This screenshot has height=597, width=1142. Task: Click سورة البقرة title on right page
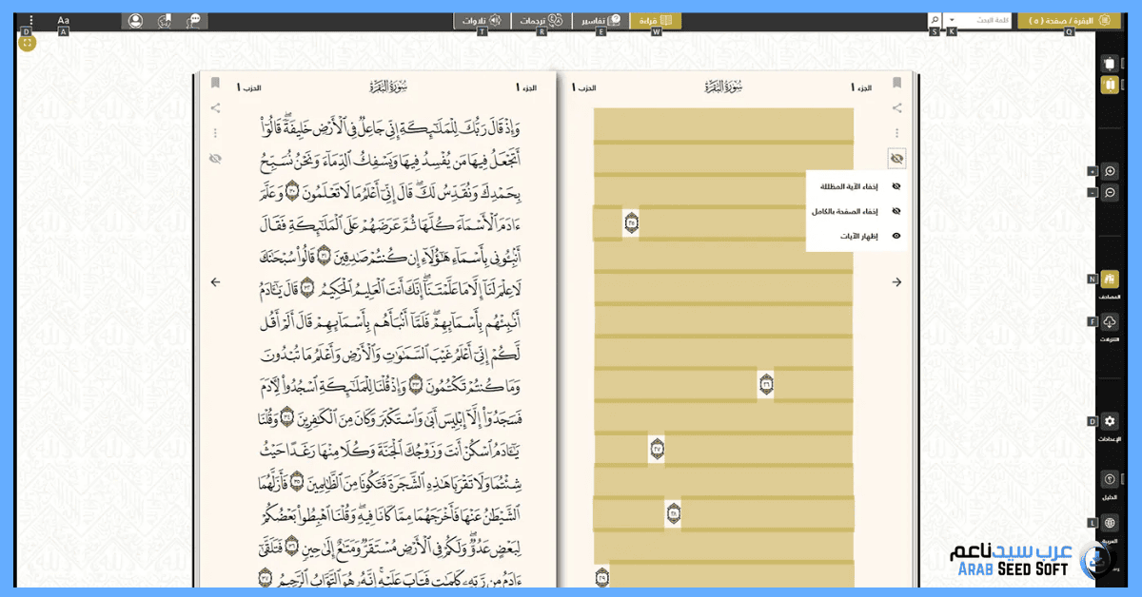[x=722, y=87]
